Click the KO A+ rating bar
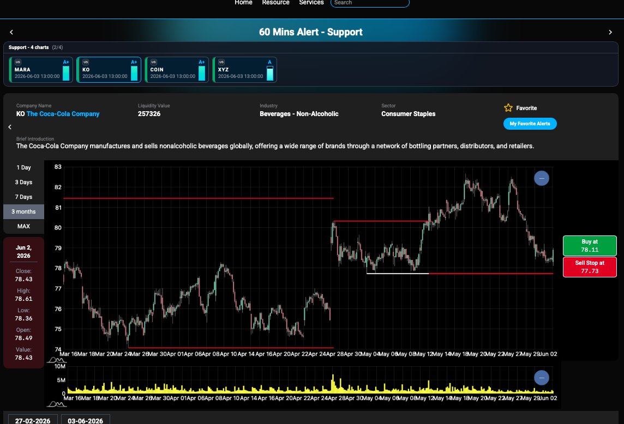This screenshot has width=624, height=424. pos(134,73)
